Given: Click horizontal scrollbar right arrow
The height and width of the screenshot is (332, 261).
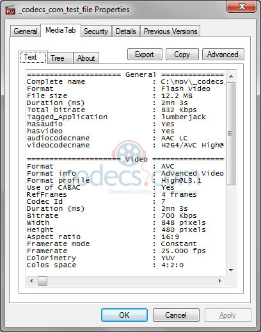Looking at the screenshot, I should tap(220, 281).
